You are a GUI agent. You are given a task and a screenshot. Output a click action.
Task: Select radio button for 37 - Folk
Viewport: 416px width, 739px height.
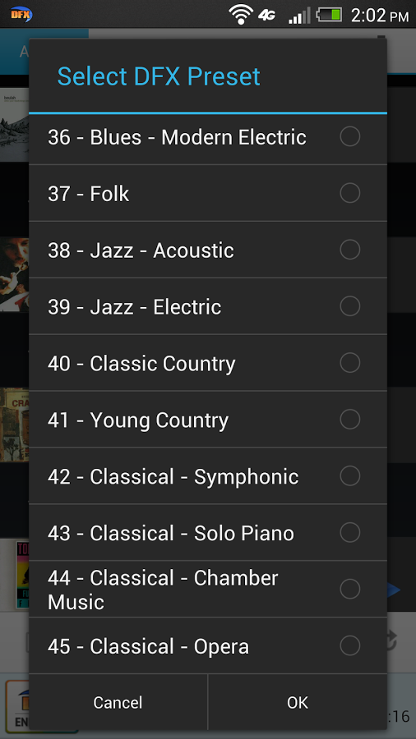[x=350, y=193]
